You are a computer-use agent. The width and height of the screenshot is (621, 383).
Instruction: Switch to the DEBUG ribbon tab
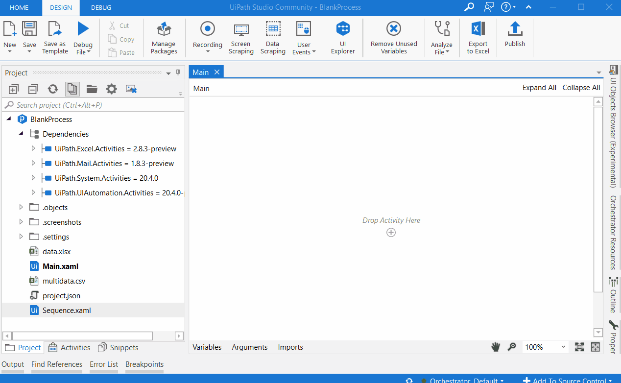tap(101, 7)
